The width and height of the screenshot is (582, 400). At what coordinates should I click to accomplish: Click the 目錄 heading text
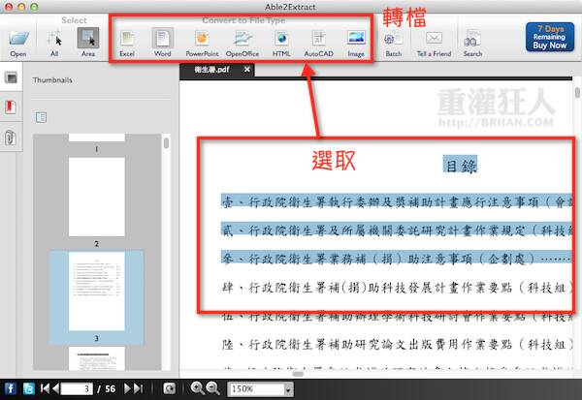pos(460,165)
